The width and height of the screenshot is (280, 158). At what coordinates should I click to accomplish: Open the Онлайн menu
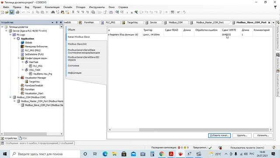tap(68, 7)
